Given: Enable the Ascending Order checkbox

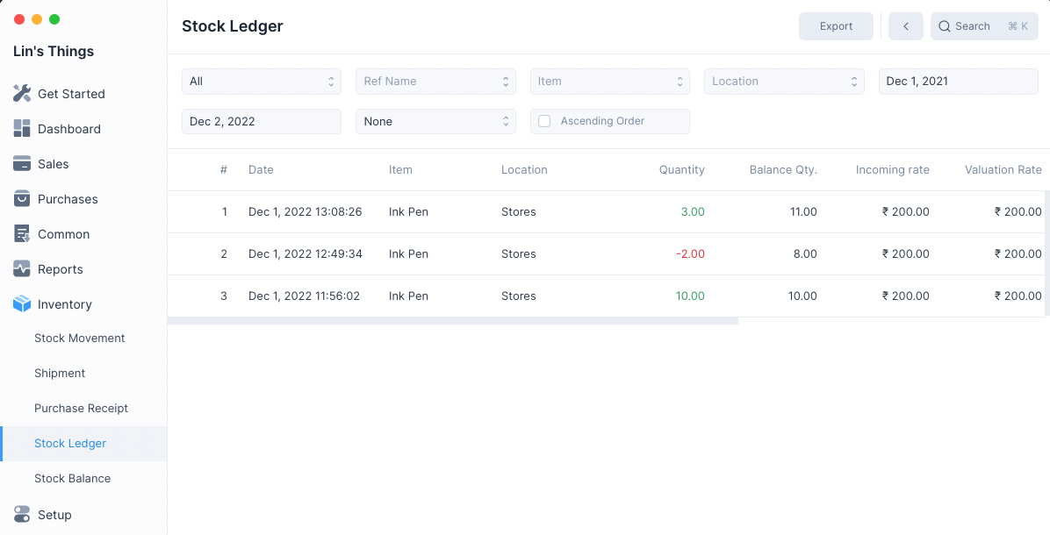Looking at the screenshot, I should click(x=544, y=121).
